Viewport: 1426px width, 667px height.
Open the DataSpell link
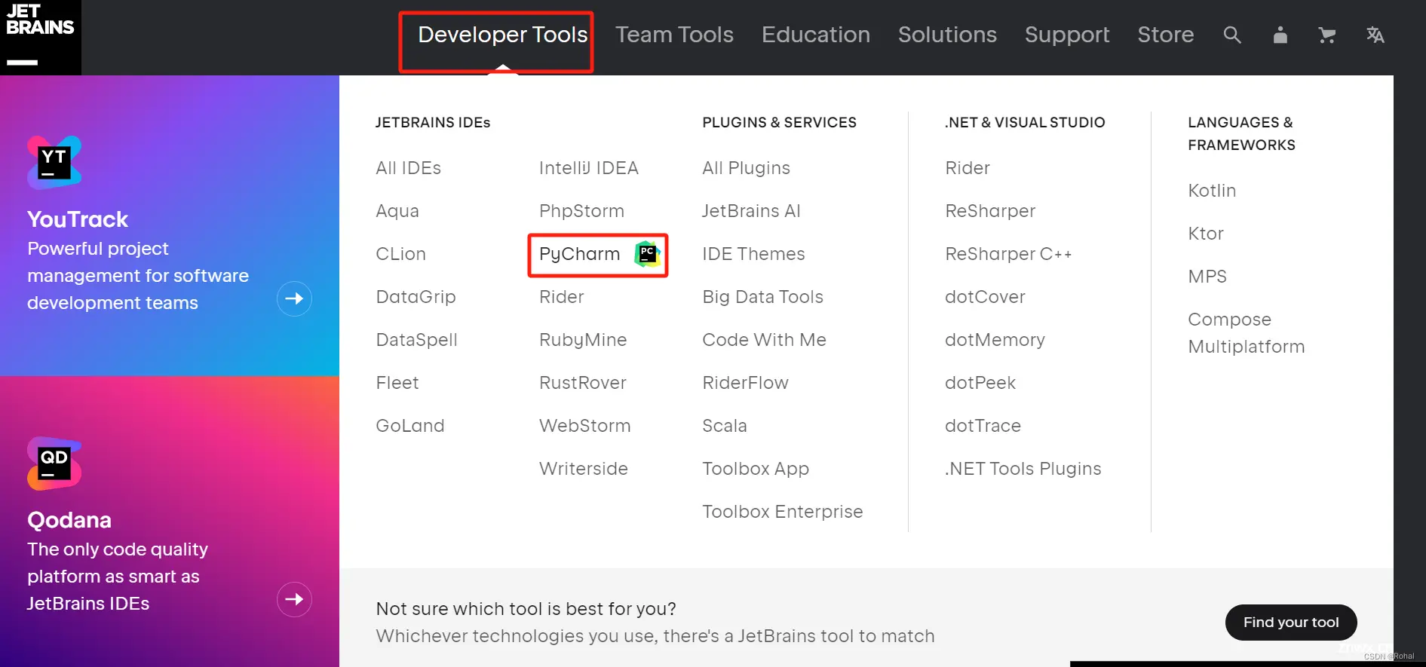[x=417, y=340]
